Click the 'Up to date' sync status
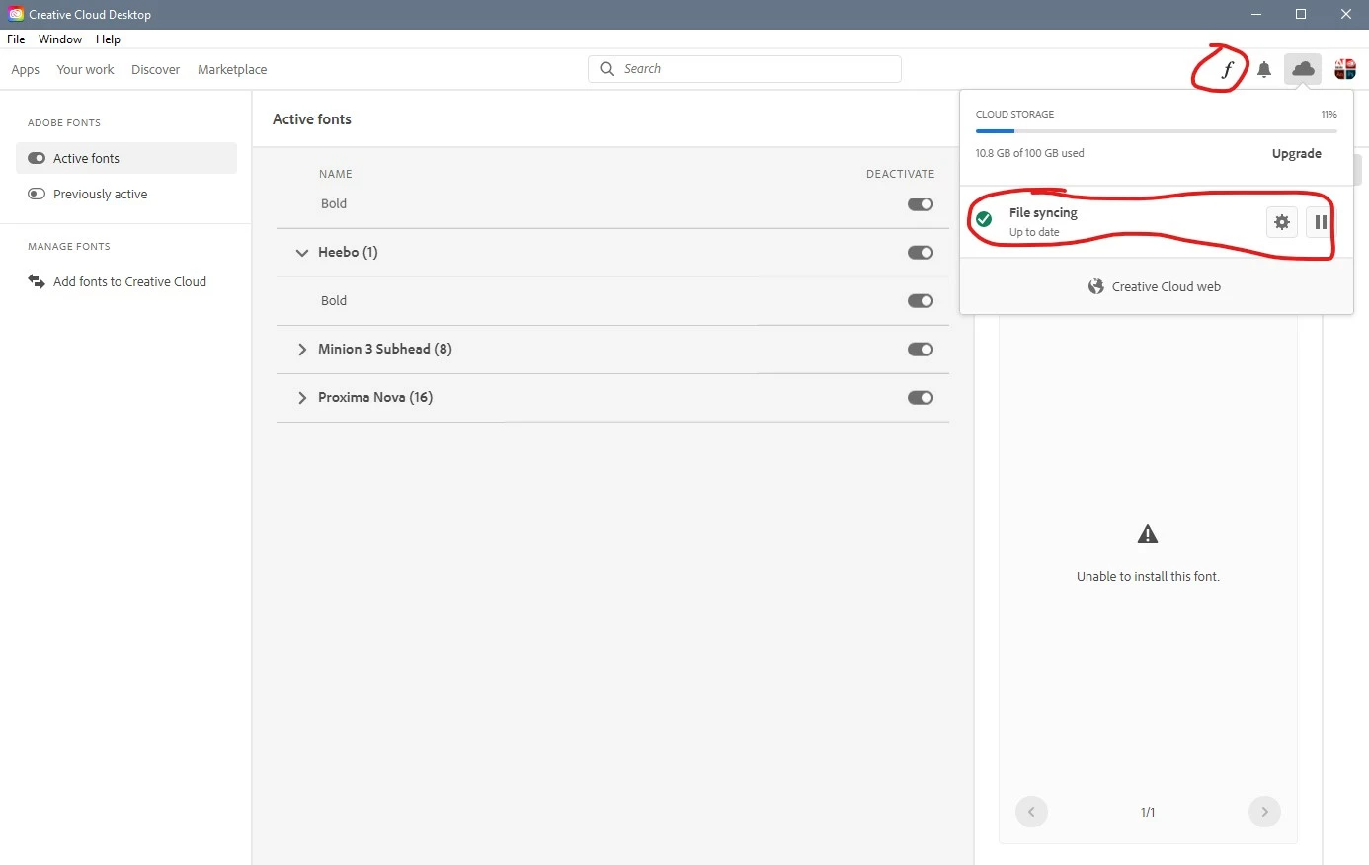The height and width of the screenshot is (865, 1369). point(1034,232)
